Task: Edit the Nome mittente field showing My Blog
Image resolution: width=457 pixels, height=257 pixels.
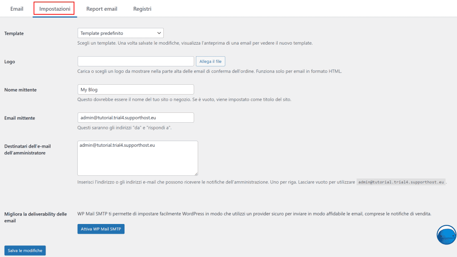Action: [136, 89]
